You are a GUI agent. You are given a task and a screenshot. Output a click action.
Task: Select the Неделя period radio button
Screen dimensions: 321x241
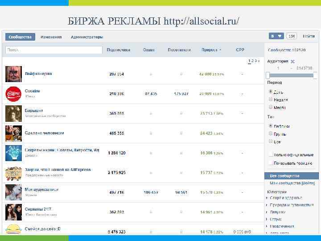click(271, 100)
